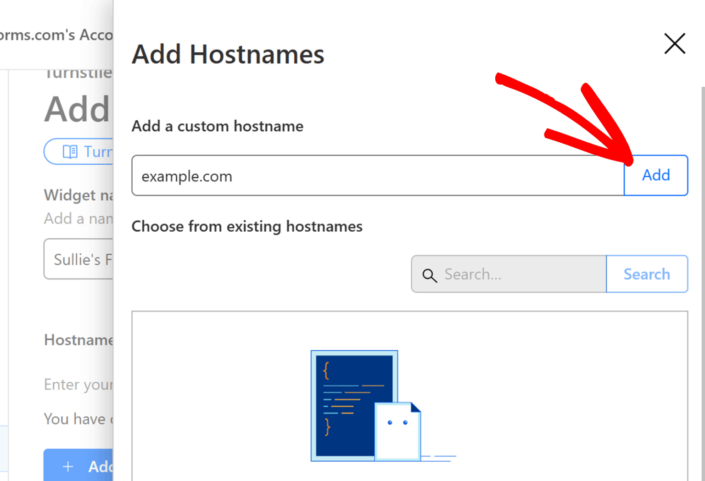
Task: Click the account name text at top left
Action: point(55,34)
